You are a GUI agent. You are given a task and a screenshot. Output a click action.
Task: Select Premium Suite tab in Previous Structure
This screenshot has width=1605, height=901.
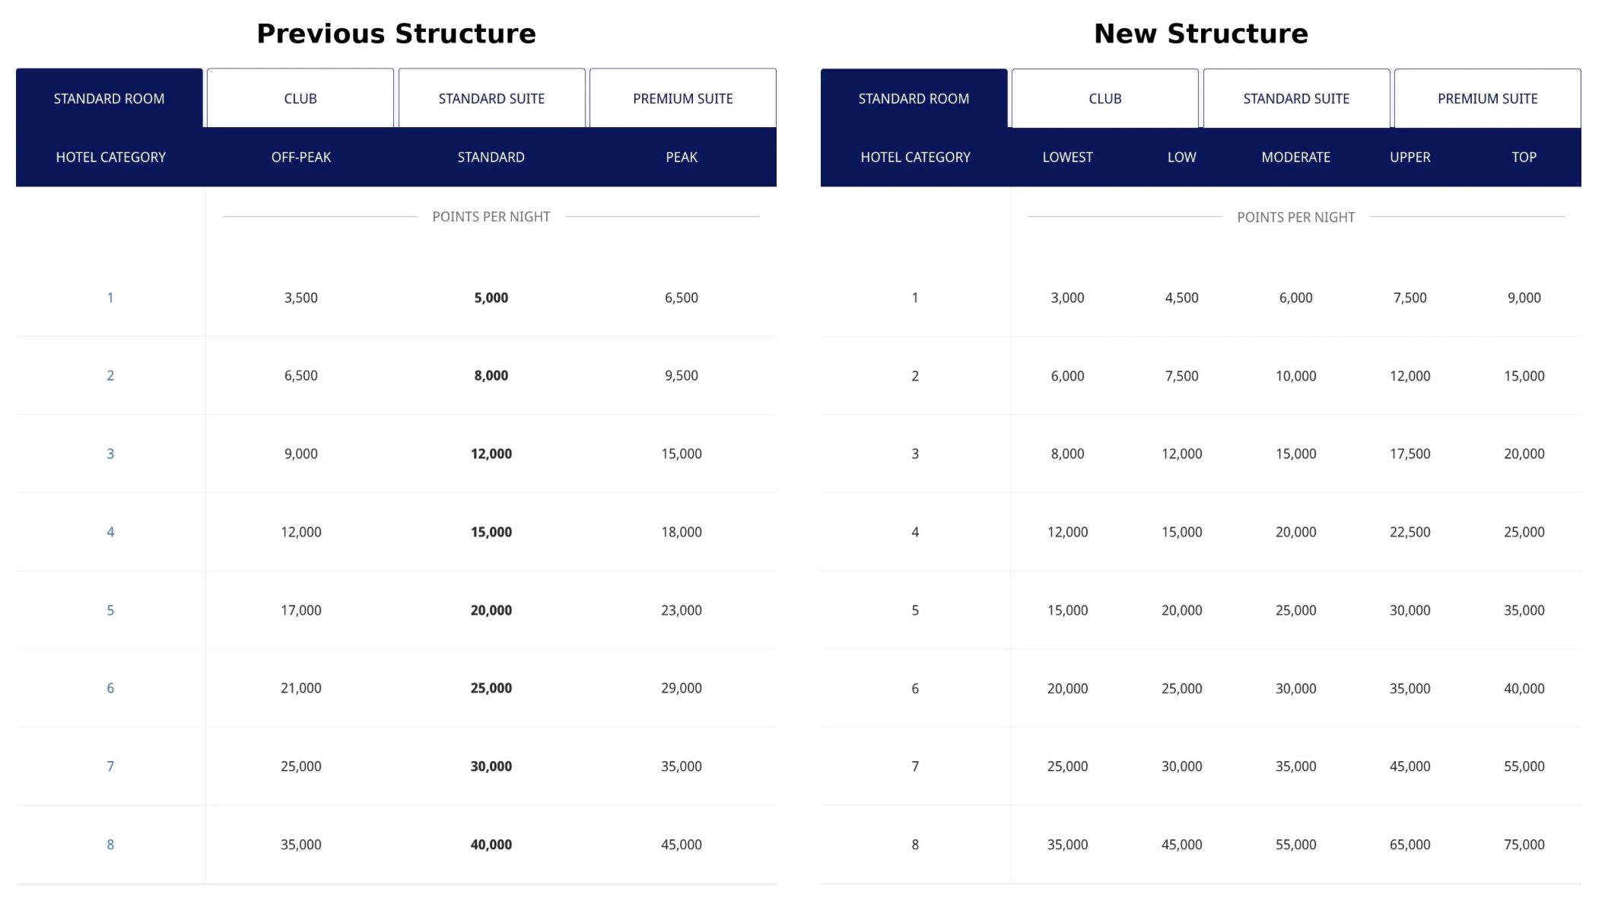(x=682, y=98)
